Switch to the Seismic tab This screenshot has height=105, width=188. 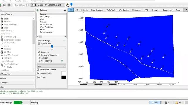(84, 10)
